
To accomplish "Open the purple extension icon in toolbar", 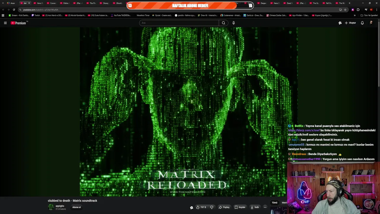I will coord(353,10).
